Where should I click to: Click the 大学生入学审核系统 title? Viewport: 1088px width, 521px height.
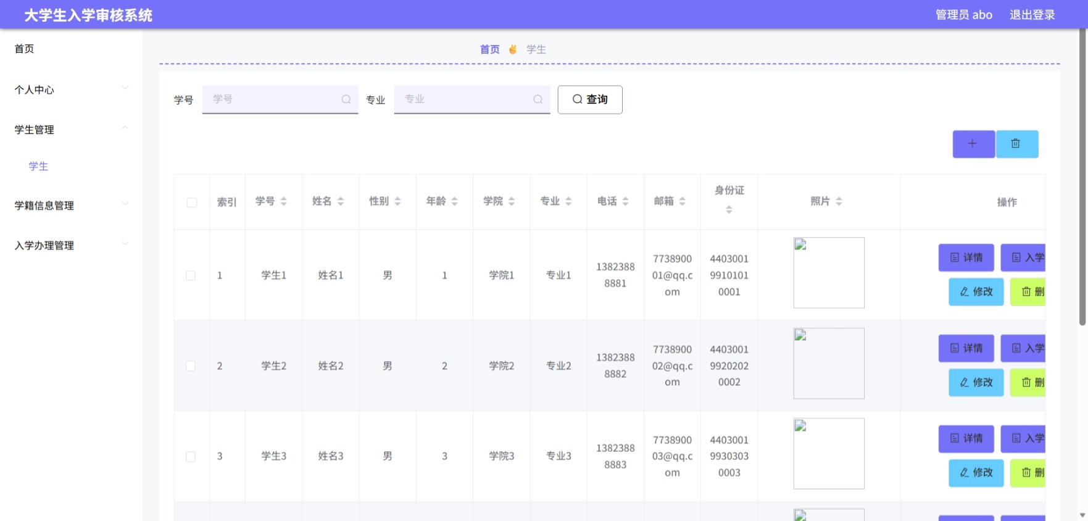(x=88, y=15)
